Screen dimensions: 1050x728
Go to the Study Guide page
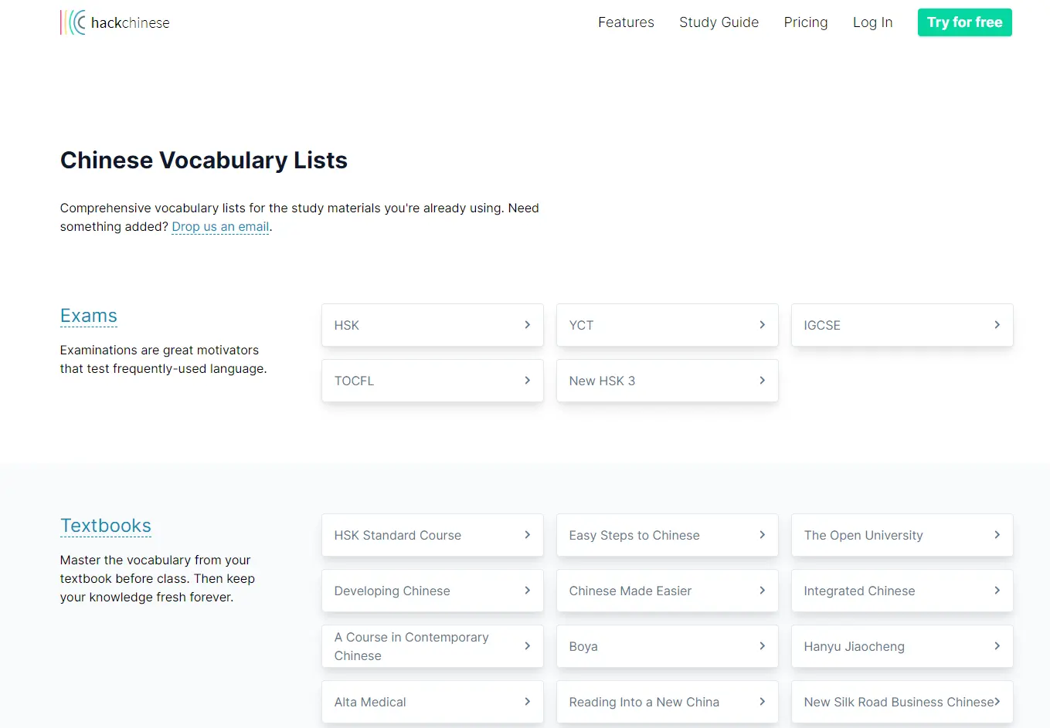pos(719,22)
